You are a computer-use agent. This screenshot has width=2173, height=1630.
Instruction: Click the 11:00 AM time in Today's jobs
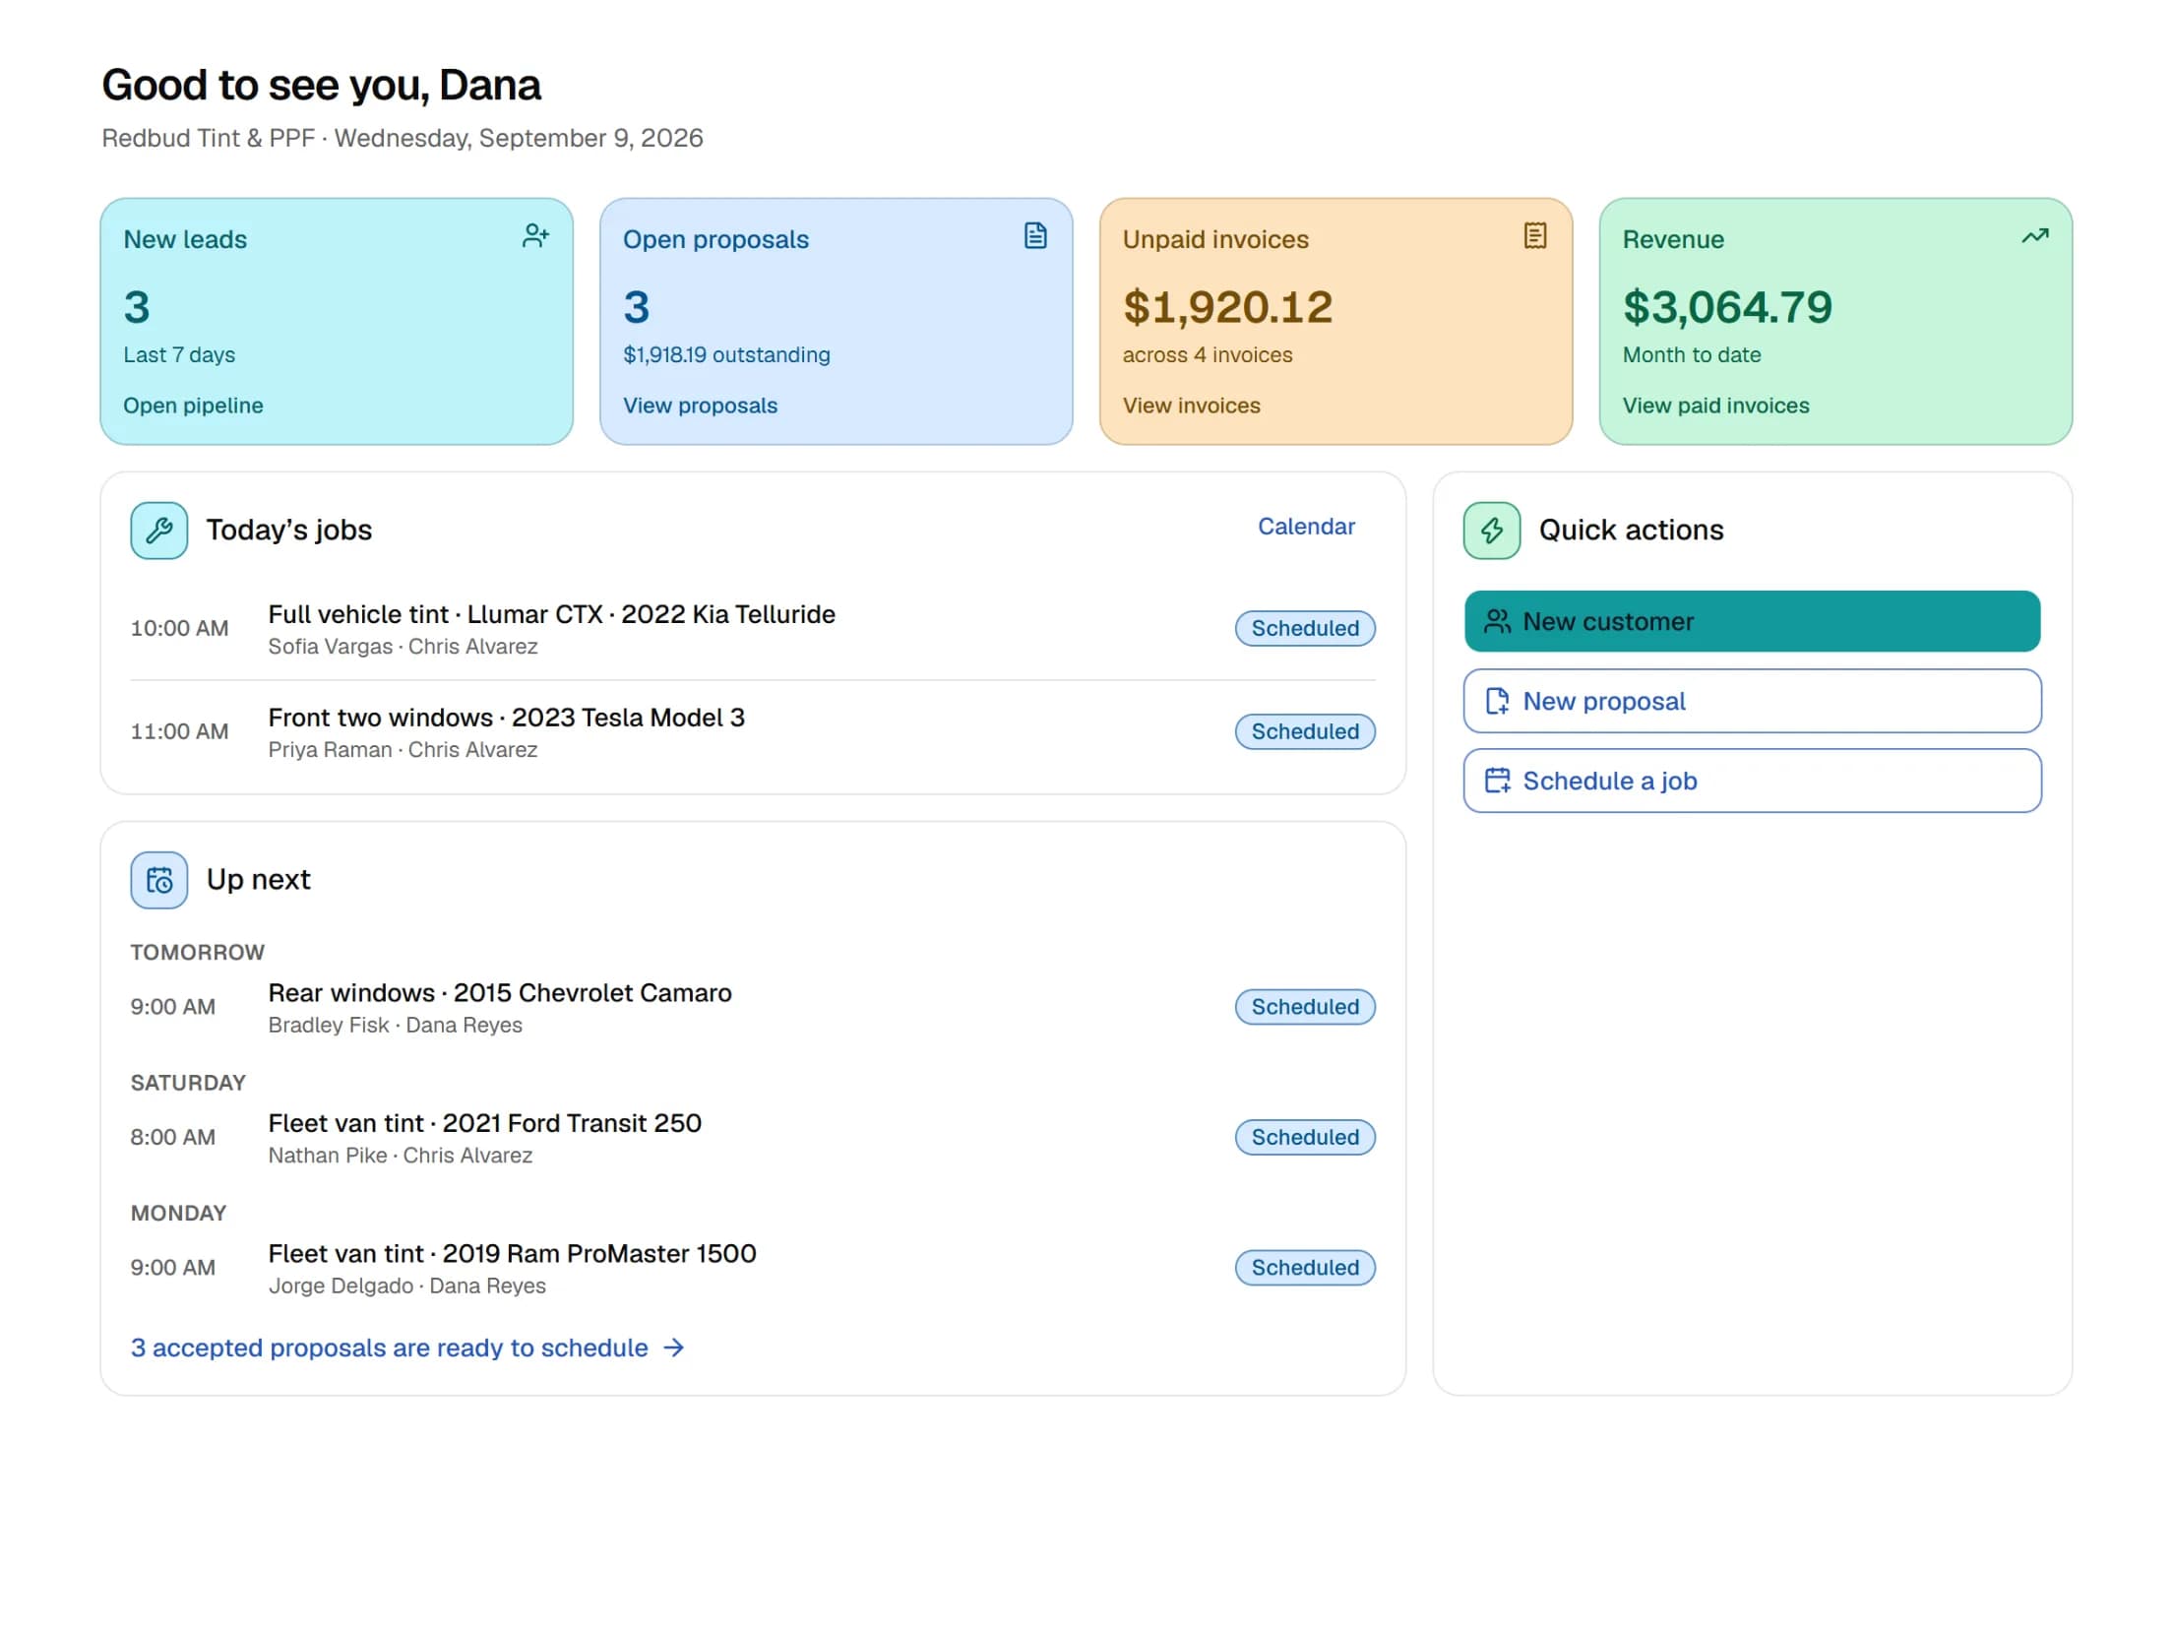179,731
